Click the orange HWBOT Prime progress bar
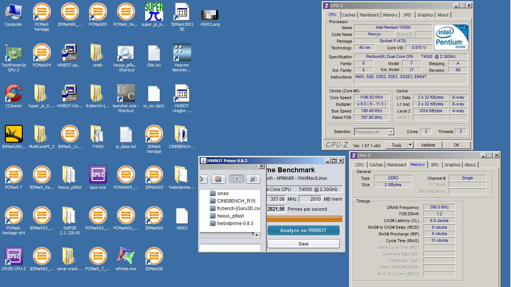 pos(304,219)
